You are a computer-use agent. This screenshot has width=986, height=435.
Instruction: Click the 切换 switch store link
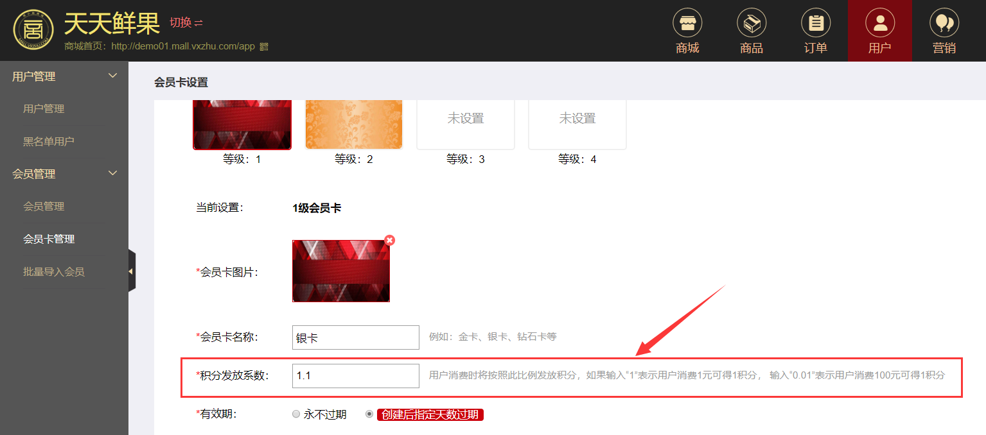[186, 23]
